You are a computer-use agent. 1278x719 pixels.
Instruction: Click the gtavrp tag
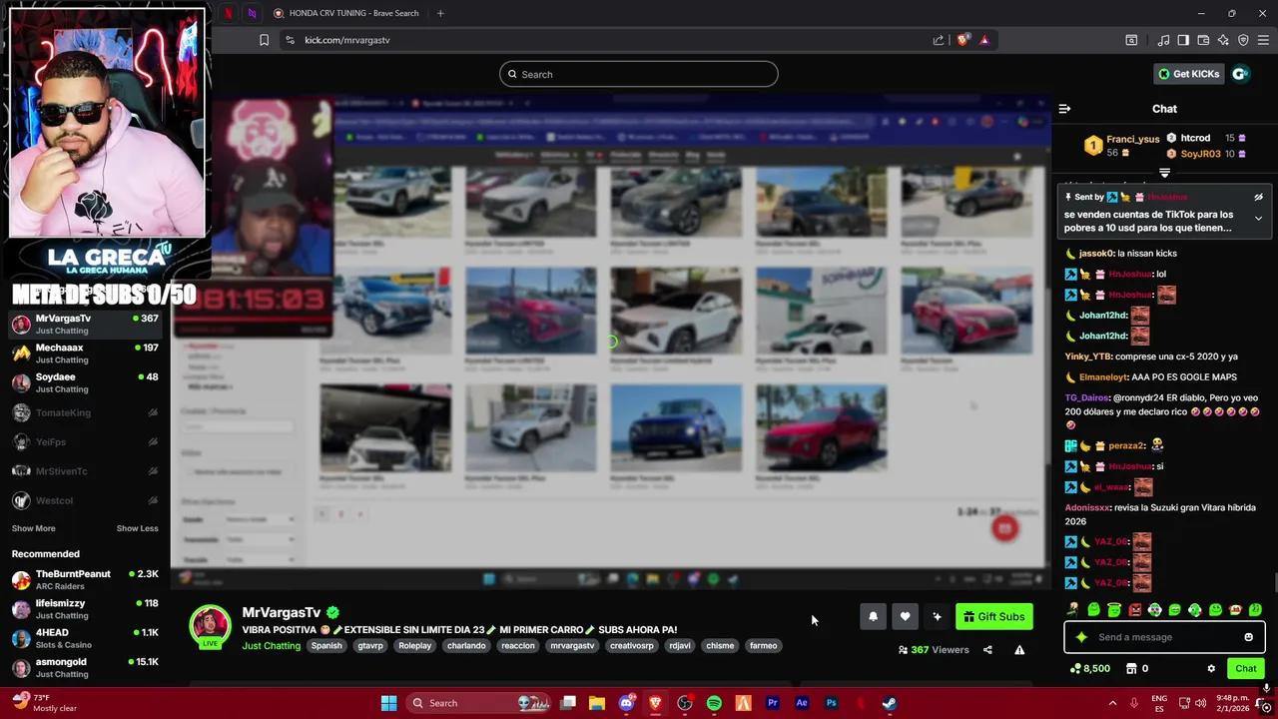click(x=370, y=646)
